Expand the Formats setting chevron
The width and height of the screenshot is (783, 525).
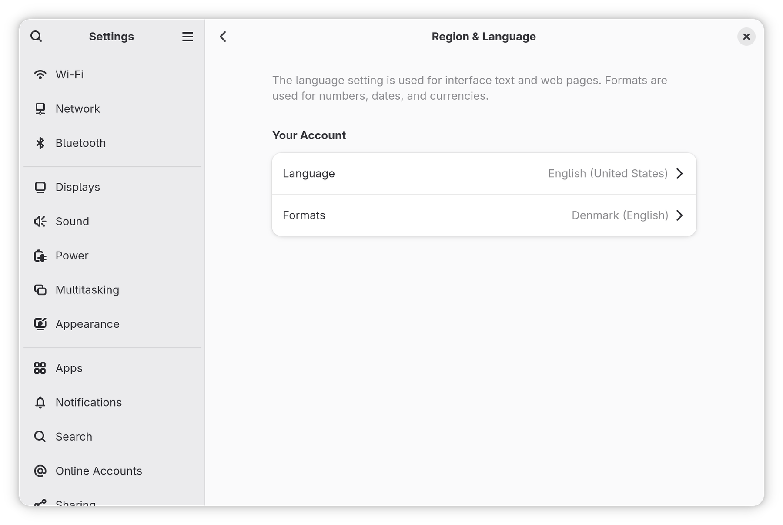click(x=679, y=215)
